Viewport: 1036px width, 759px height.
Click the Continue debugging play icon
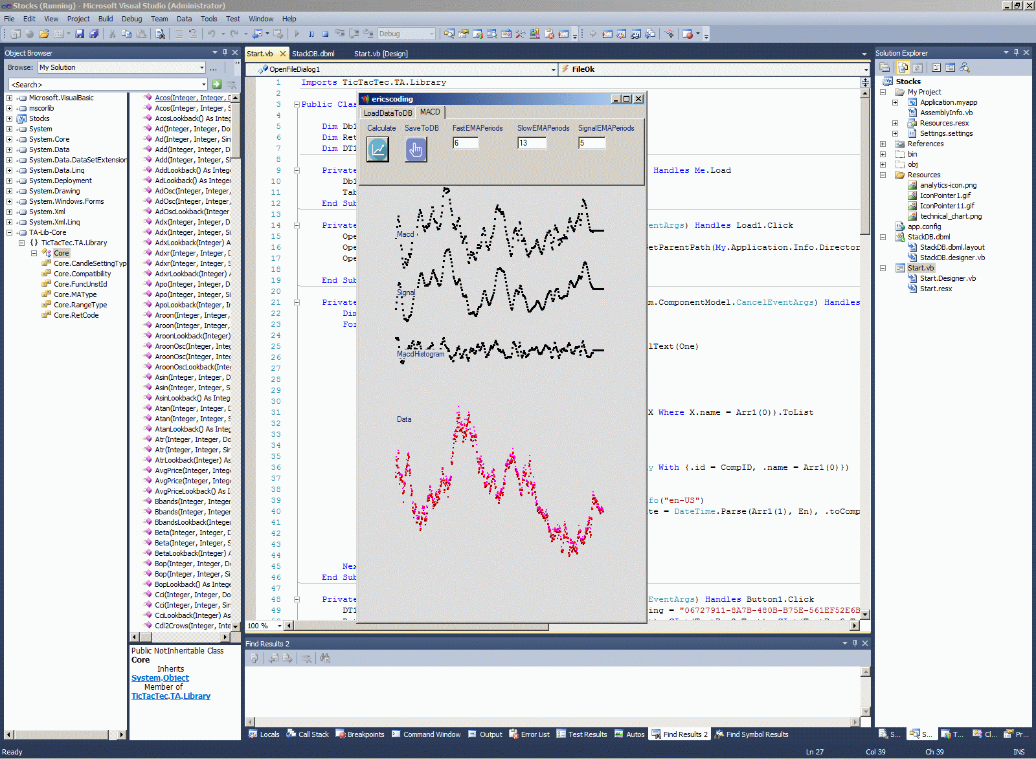(x=297, y=34)
